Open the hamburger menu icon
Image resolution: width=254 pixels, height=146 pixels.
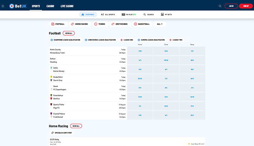pos(3,6)
